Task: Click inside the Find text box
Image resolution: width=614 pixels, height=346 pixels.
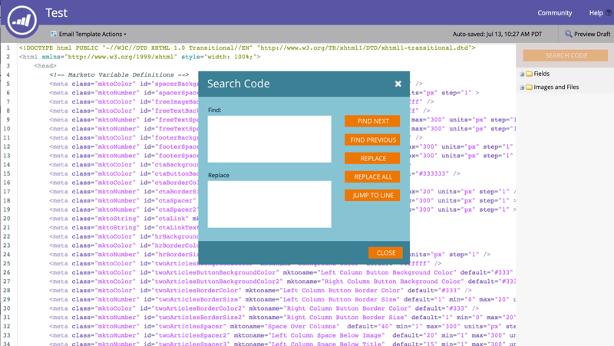Action: pyautogui.click(x=269, y=139)
